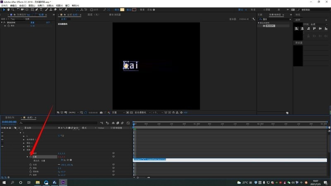Open After Effects from Windows taskbar
The height and width of the screenshot is (186, 331).
(63, 182)
